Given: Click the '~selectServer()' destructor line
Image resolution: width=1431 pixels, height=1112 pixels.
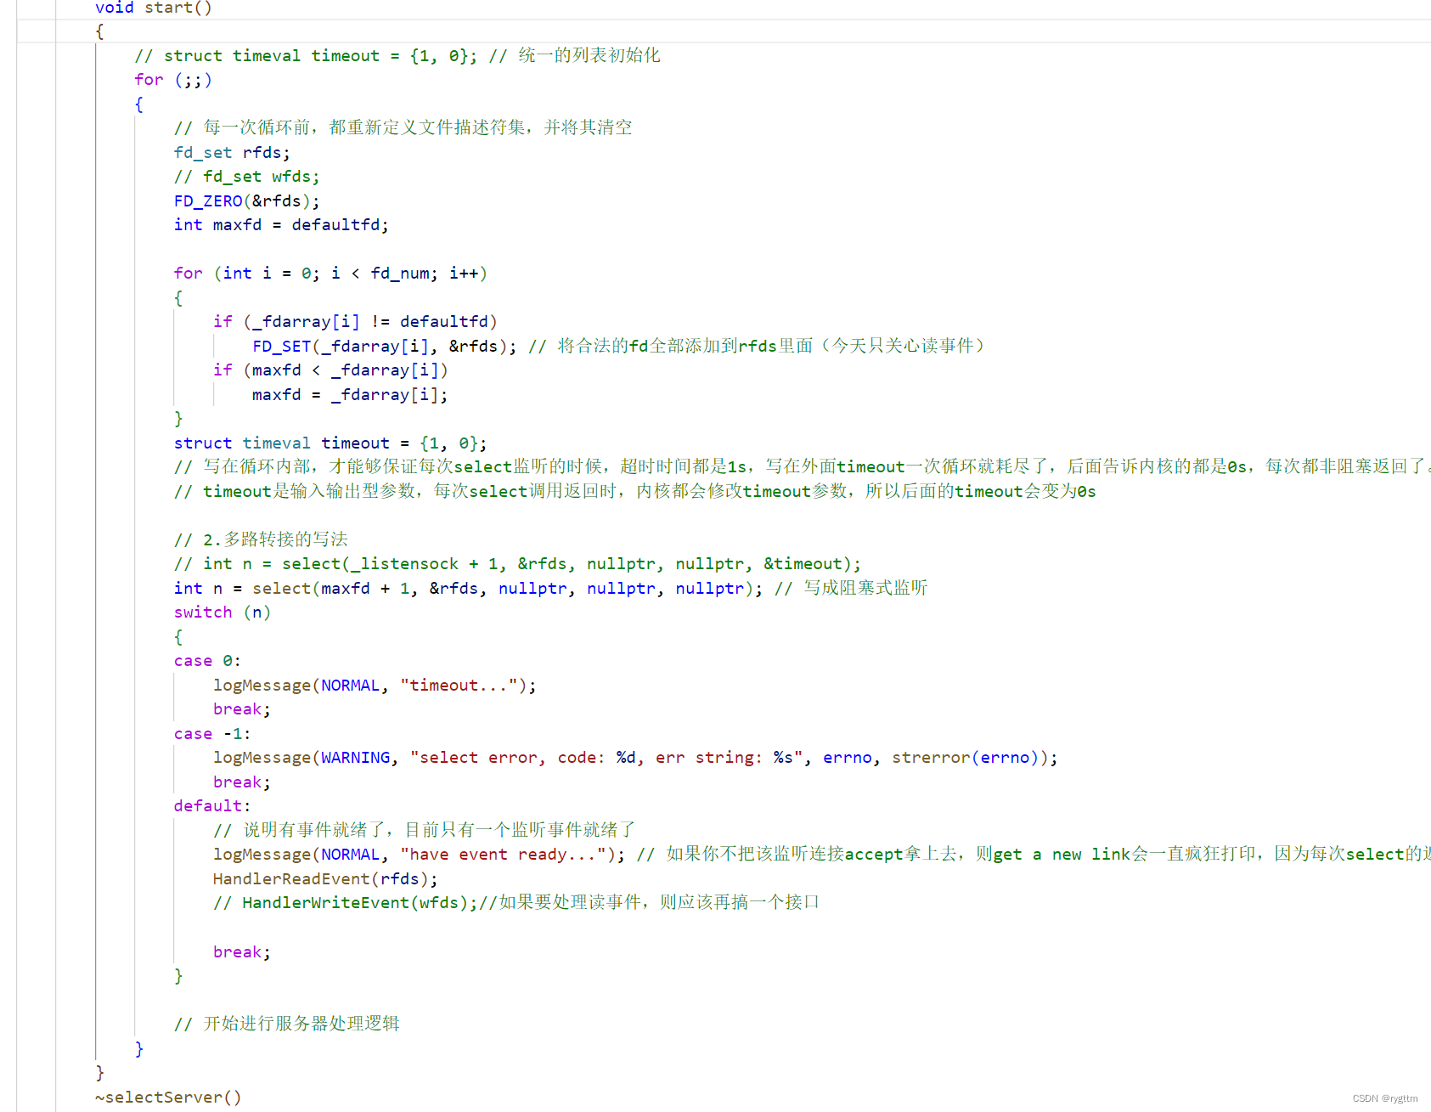Looking at the screenshot, I should (168, 1098).
